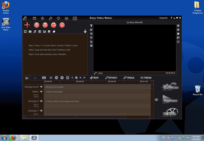Click the fourth red TRC round button
204x141 pixels.
(62, 25)
